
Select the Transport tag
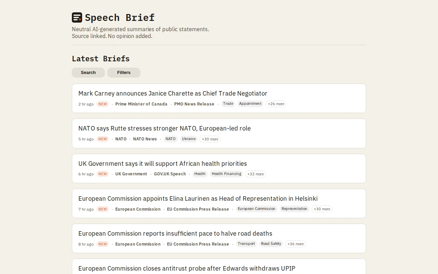(x=246, y=244)
